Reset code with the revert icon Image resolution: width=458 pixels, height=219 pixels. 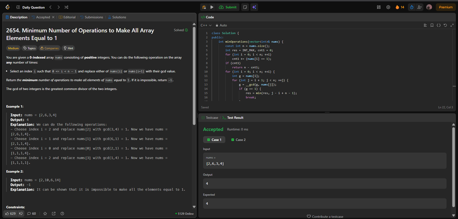click(x=445, y=25)
